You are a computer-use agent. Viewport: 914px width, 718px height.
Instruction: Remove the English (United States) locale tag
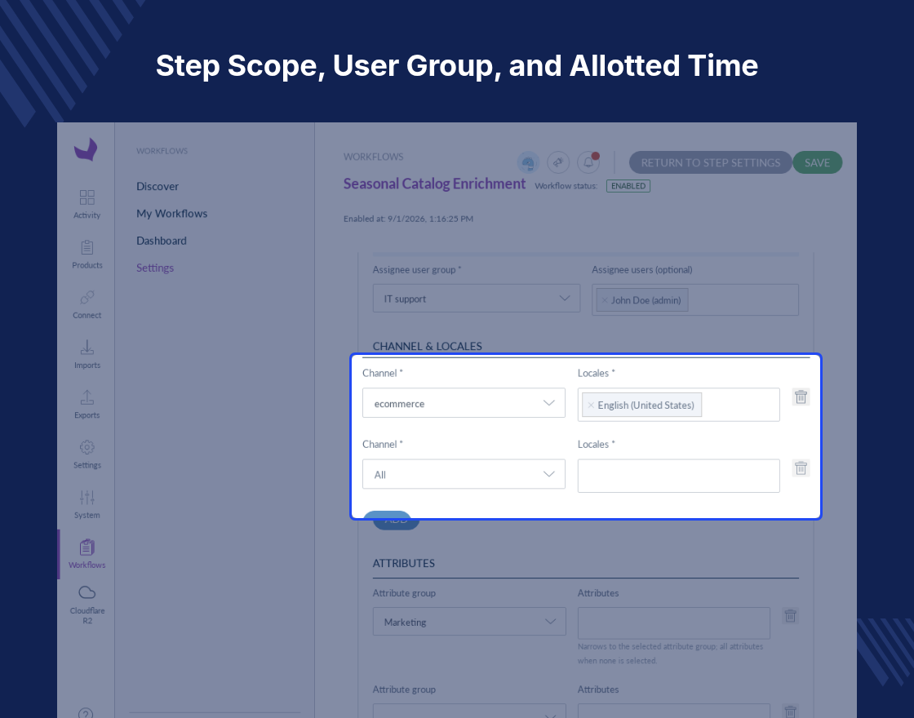coord(591,405)
